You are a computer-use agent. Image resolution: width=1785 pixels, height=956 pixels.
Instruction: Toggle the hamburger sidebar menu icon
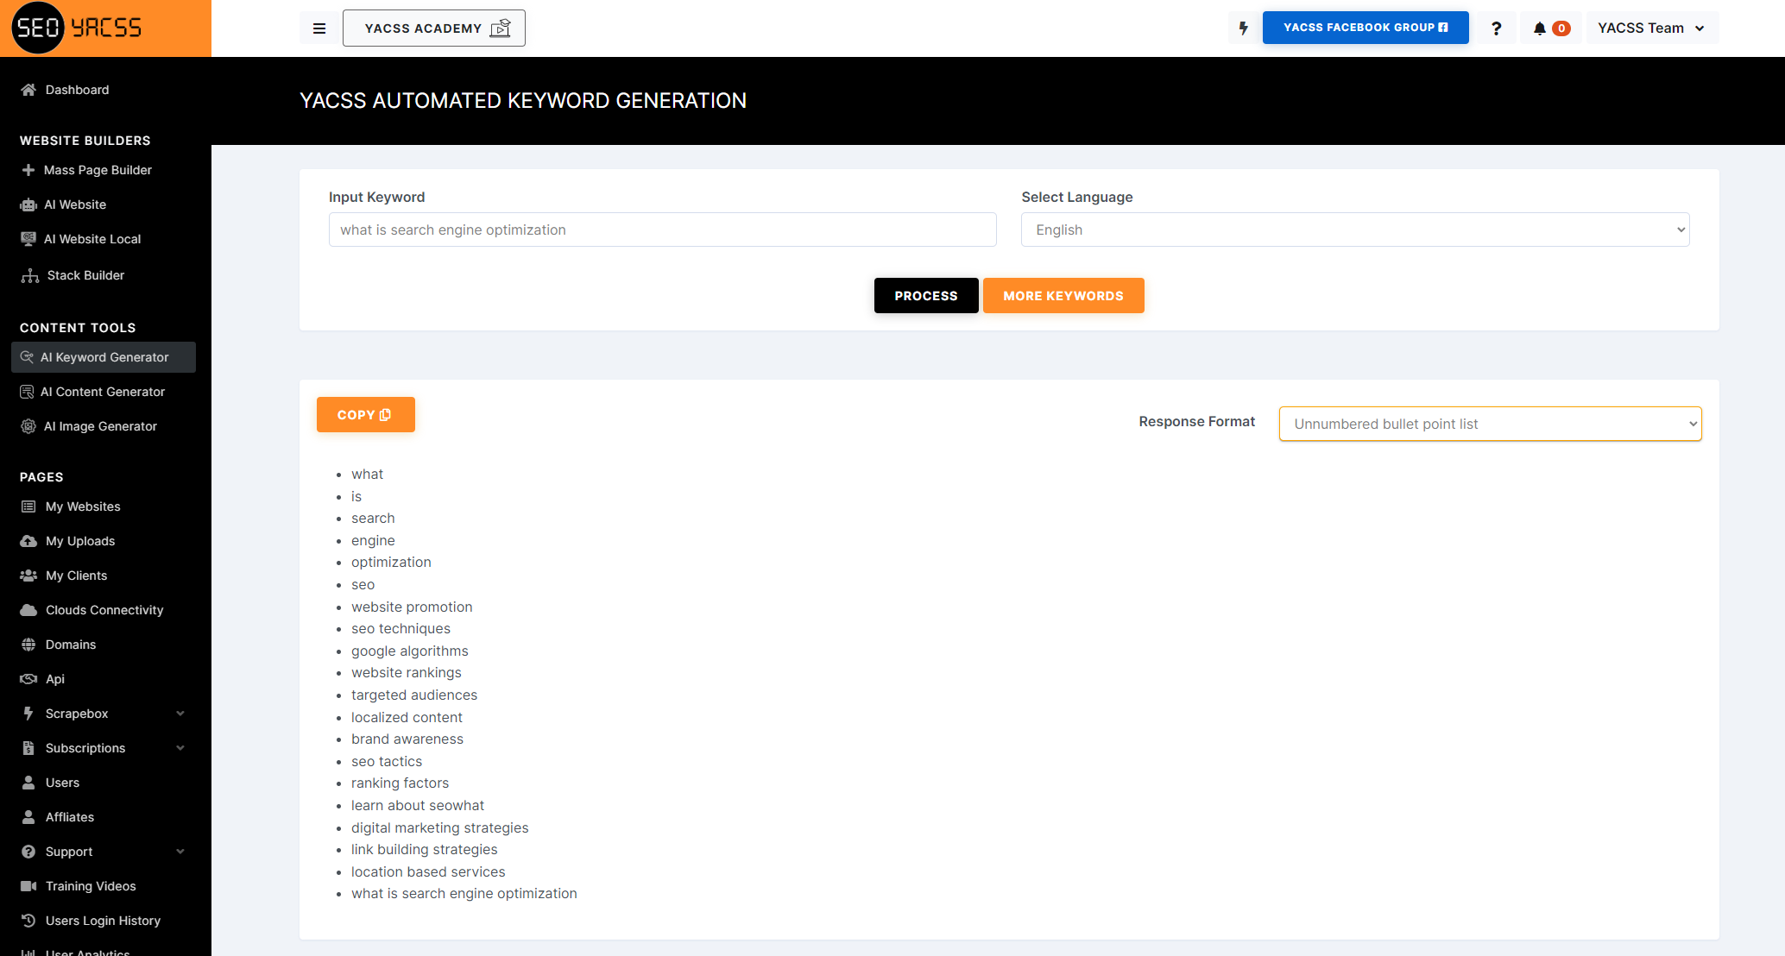319,28
